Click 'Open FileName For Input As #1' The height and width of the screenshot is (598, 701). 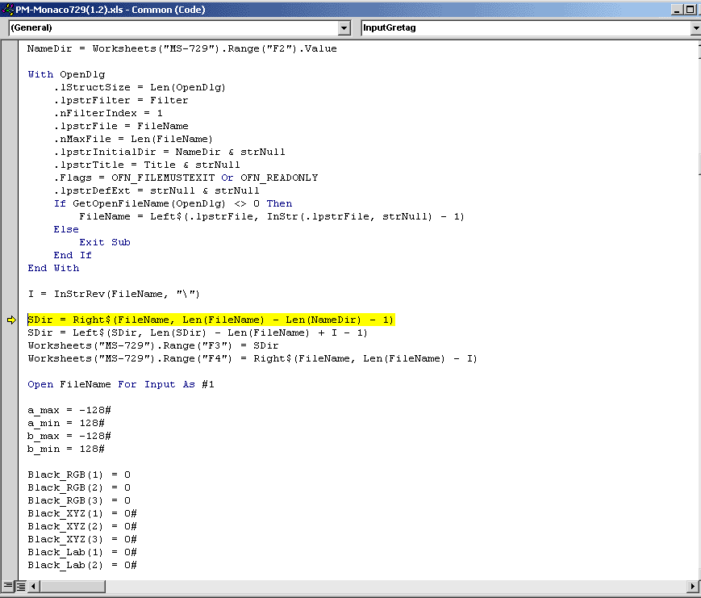pyautogui.click(x=121, y=385)
